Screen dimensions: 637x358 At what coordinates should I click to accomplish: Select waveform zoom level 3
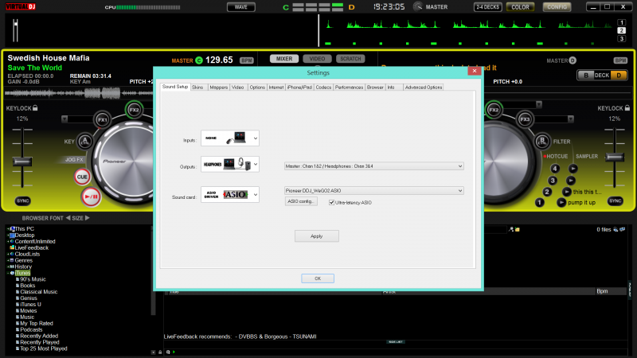(621, 38)
